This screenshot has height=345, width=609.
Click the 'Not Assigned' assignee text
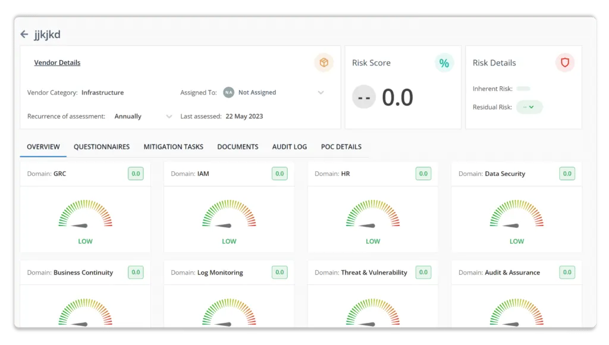tap(257, 92)
